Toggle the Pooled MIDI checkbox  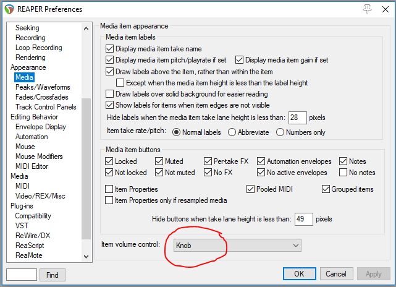250,189
